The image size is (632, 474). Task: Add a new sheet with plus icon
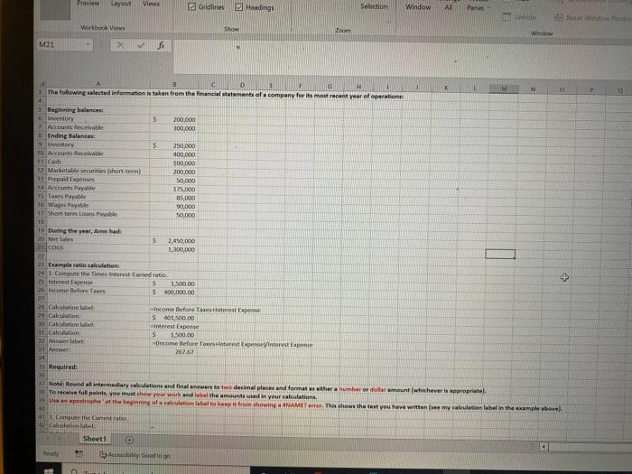129,440
